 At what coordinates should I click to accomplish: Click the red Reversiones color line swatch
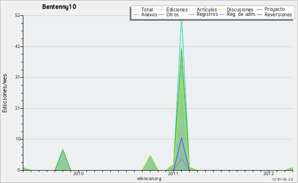(260, 14)
